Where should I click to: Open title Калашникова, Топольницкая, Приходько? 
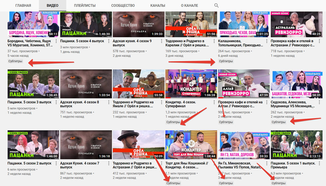click(240, 43)
